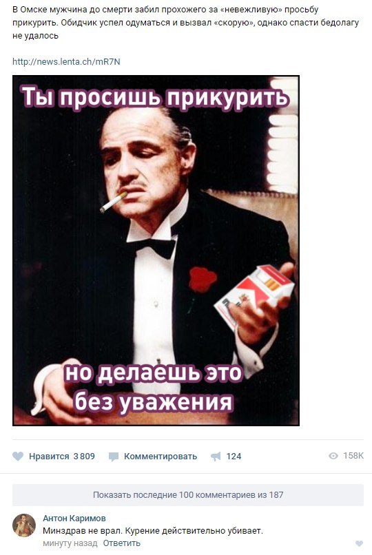Open the Godfather meme image
Screen dimensions: 372x555
tap(156, 250)
